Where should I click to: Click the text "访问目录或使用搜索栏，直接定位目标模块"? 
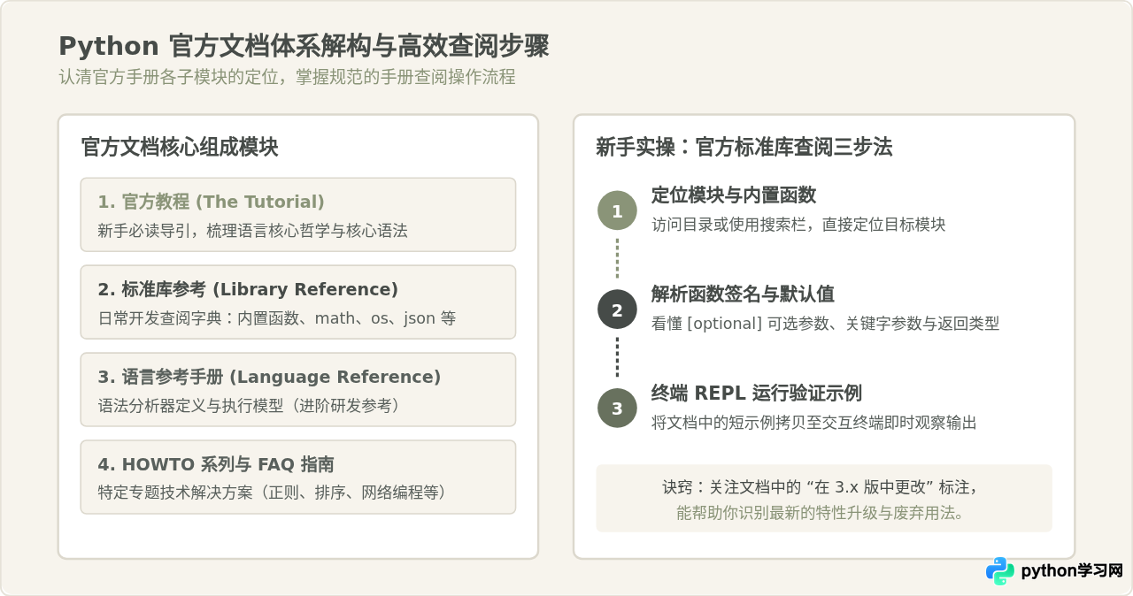click(798, 225)
